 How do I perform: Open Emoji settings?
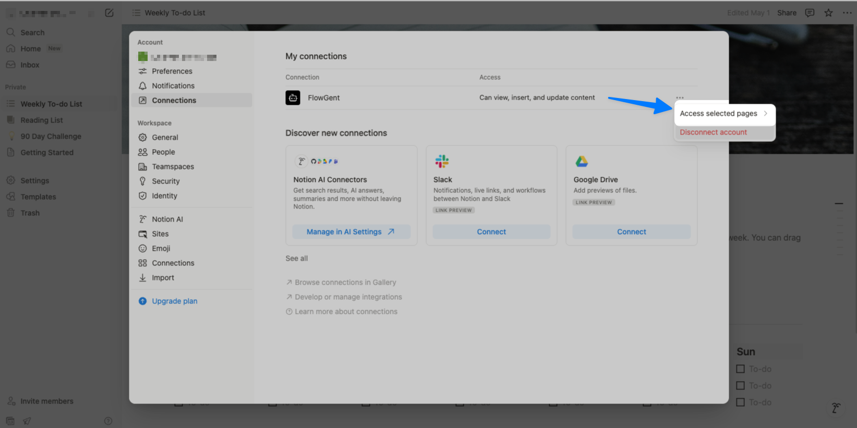click(x=161, y=248)
